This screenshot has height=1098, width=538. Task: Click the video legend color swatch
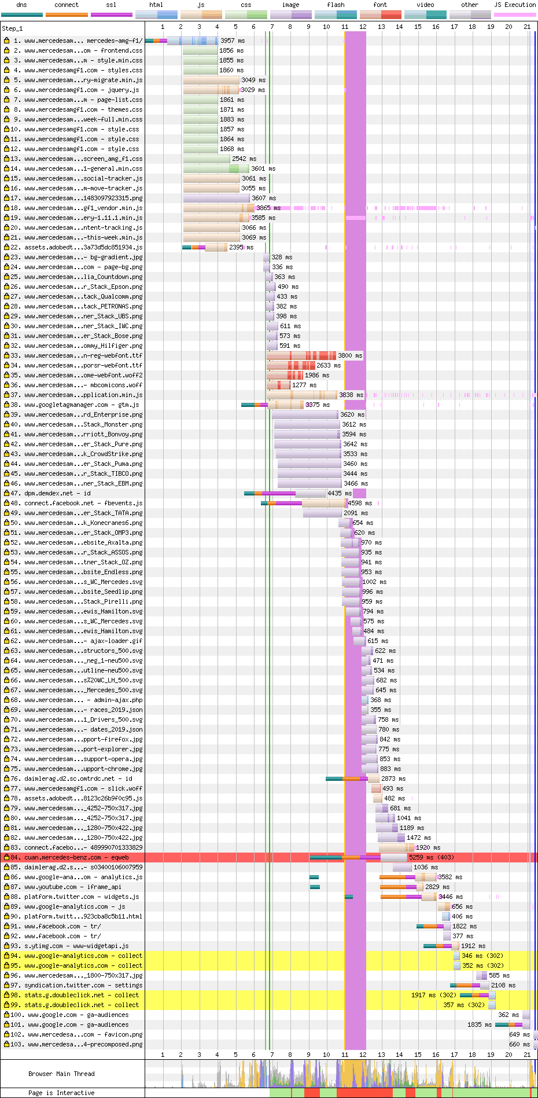[425, 14]
